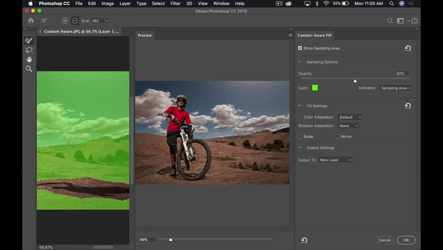The image size is (443, 250).
Task: Open the File menu
Action: coord(79,3)
